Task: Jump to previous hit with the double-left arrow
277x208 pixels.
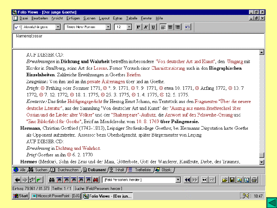Action: point(187,180)
